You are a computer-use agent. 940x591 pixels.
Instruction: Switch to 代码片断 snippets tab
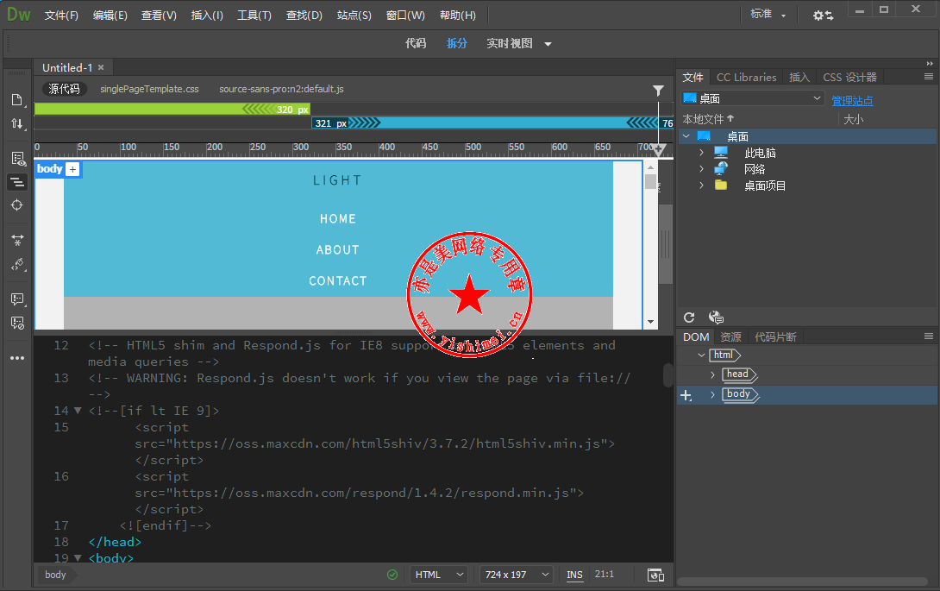(x=775, y=337)
